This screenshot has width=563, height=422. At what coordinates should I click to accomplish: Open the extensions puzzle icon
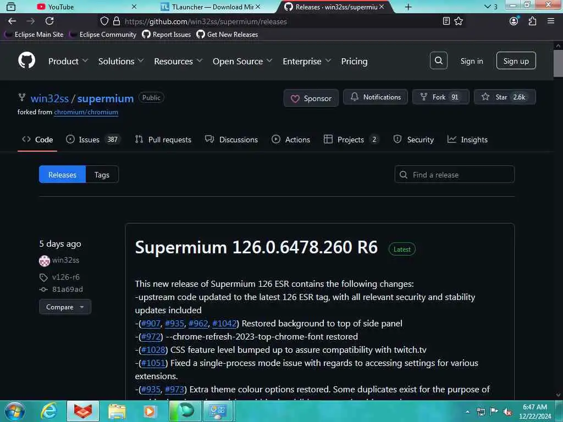click(x=532, y=21)
